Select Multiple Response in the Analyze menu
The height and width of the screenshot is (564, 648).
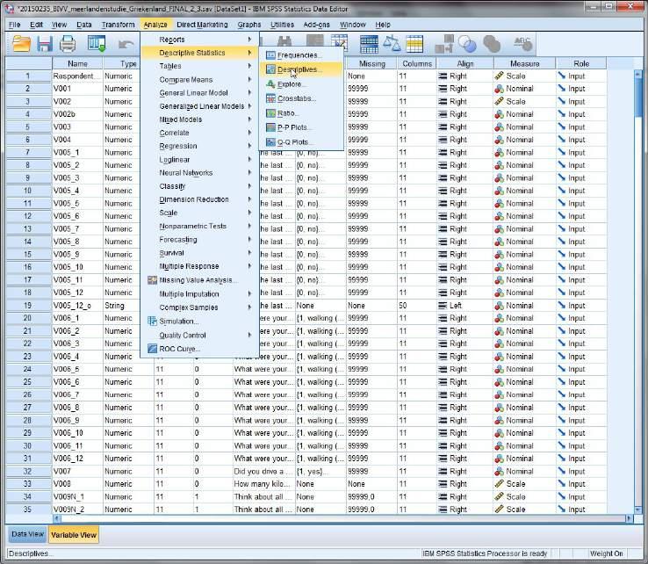[x=199, y=266]
